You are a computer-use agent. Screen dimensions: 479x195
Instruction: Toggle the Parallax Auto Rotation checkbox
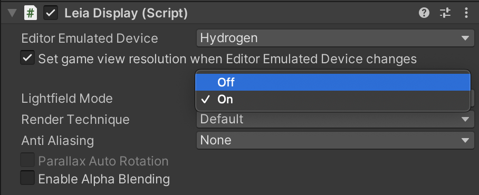27,160
